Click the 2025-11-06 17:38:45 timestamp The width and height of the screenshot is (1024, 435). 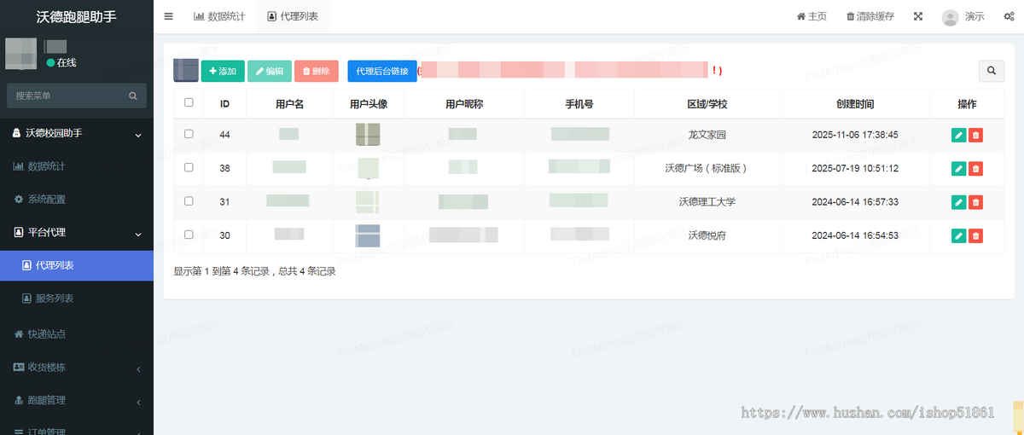(x=855, y=135)
